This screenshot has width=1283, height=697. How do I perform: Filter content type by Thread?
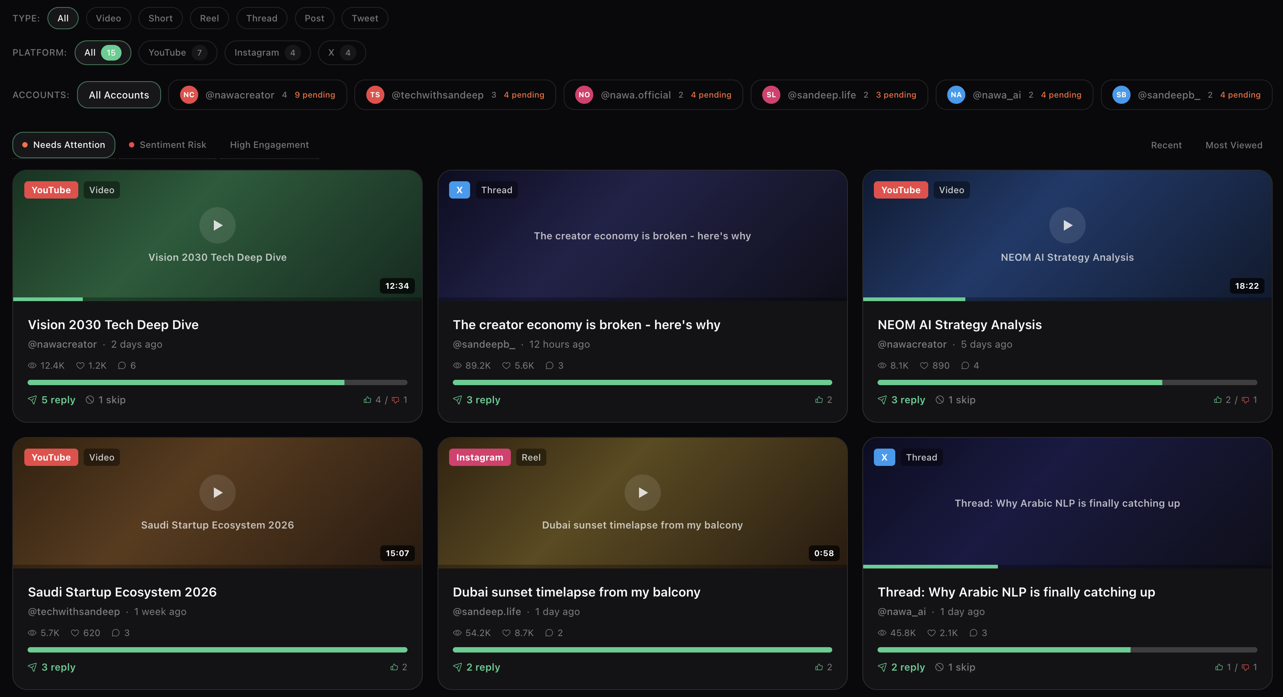point(262,19)
